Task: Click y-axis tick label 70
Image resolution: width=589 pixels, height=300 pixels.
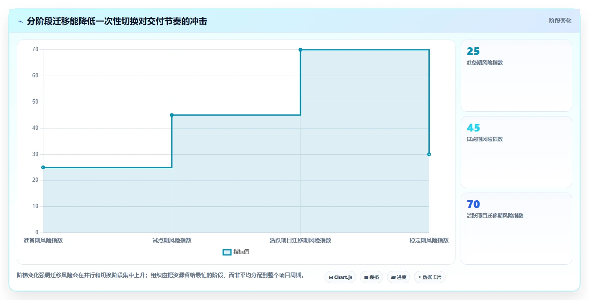Action: pyautogui.click(x=35, y=49)
